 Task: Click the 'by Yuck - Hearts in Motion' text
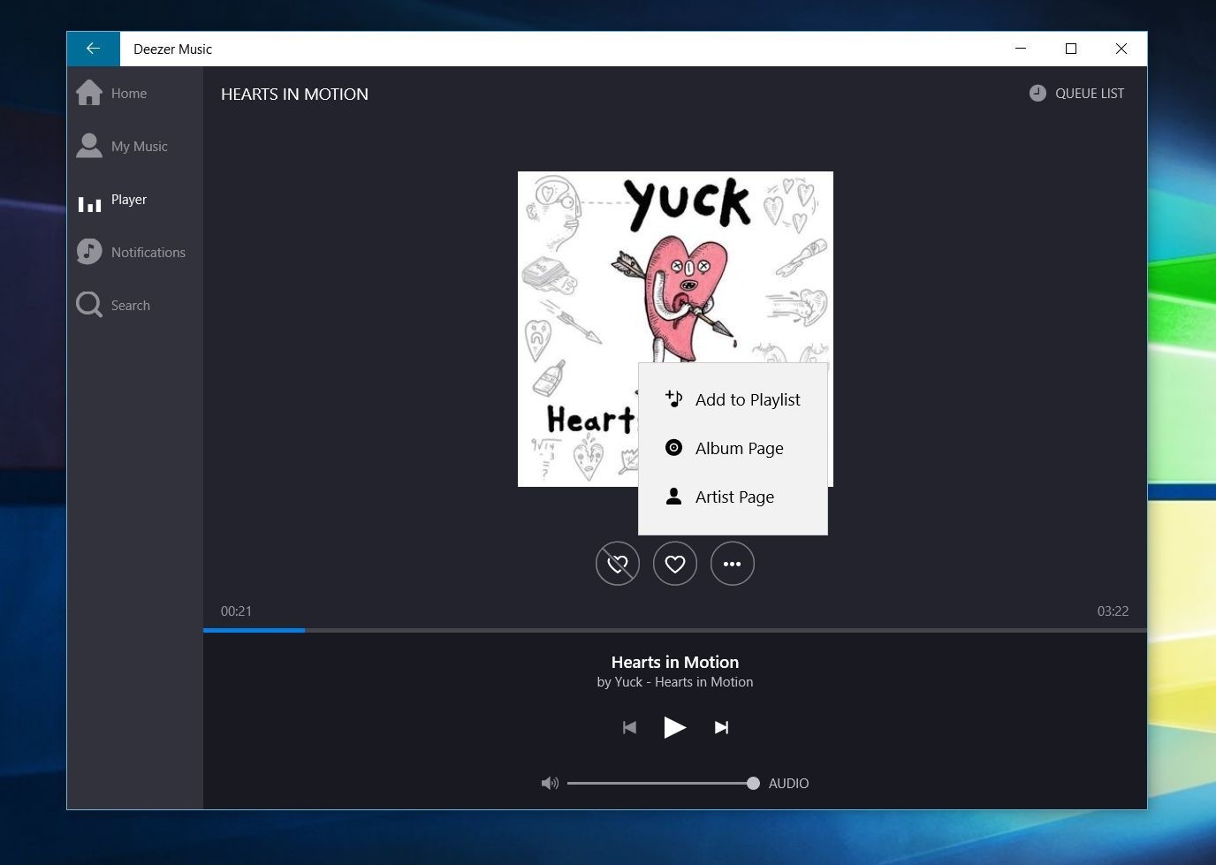click(x=675, y=682)
